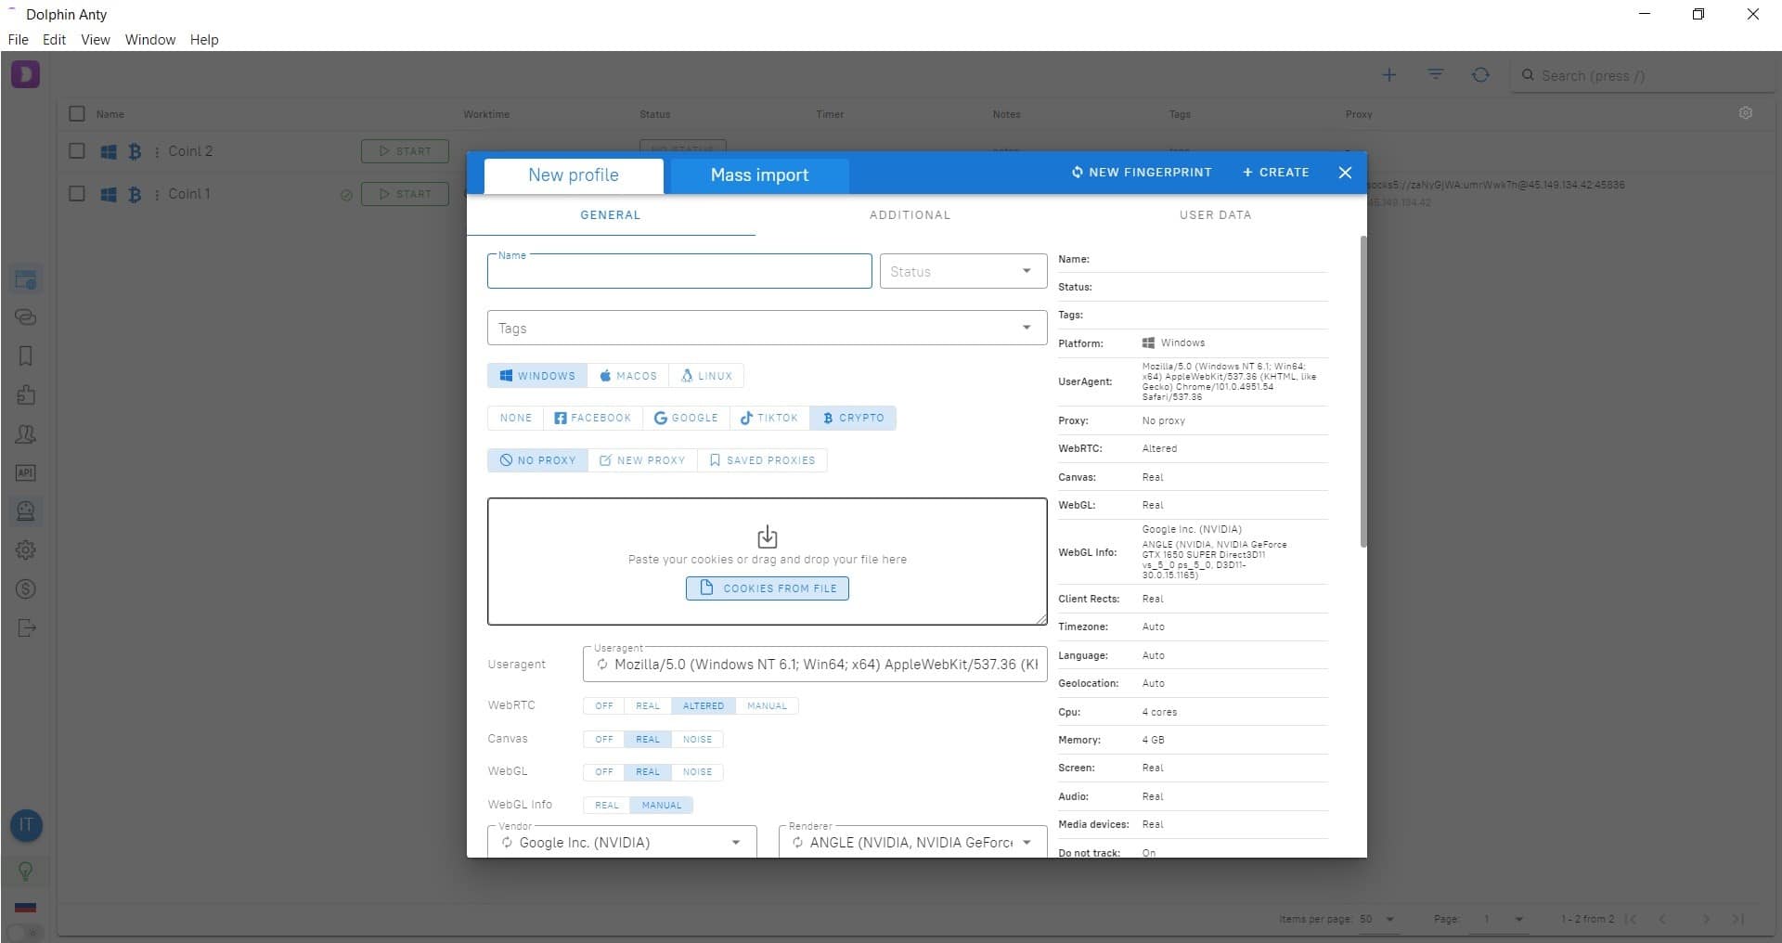Click the refresh icon in top toolbar
This screenshot has width=1782, height=943.
pyautogui.click(x=1481, y=75)
